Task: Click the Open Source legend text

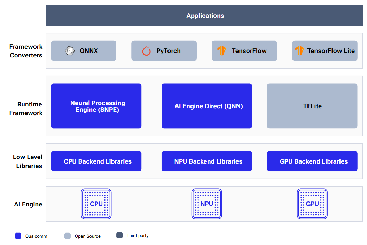Action: [x=88, y=236]
